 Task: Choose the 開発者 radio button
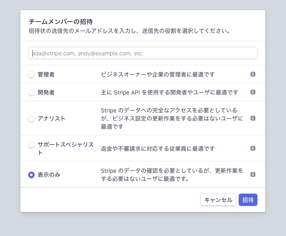(x=31, y=93)
